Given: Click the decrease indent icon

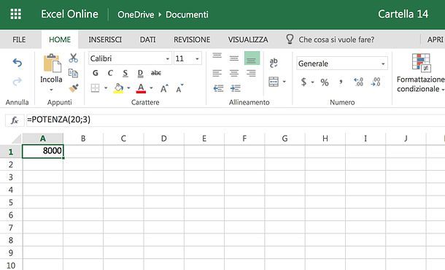Looking at the screenshot, I should coord(218,88).
